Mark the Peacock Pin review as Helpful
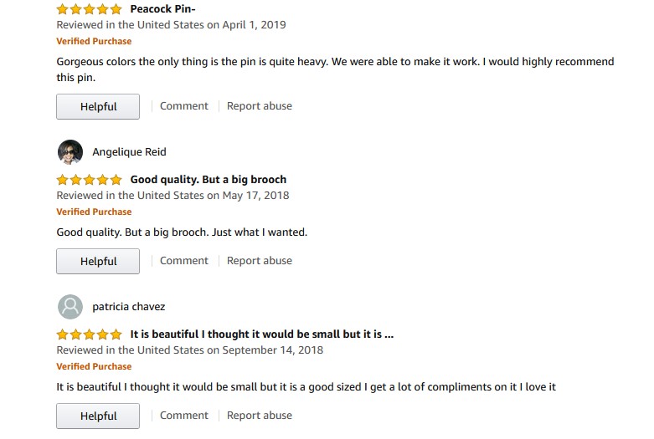Screen dimensions: 654x439 pos(98,107)
